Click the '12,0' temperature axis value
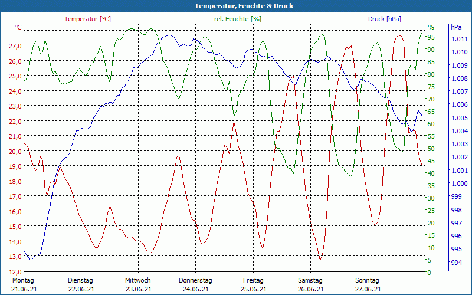Viewport: 472px width, 295px height. 15,272
